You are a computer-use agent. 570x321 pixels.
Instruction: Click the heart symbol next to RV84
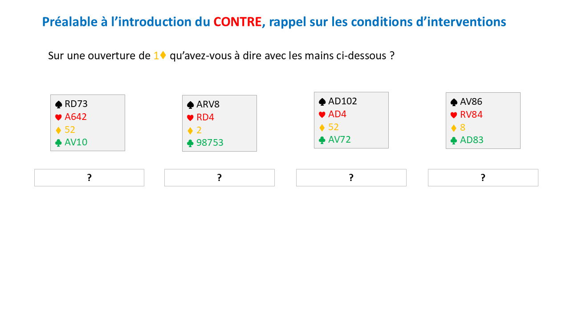454,115
